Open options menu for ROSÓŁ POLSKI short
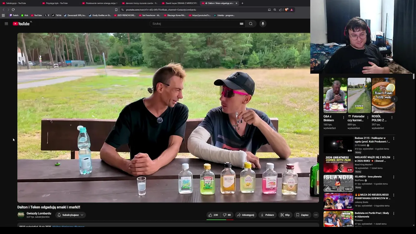 click(392, 118)
